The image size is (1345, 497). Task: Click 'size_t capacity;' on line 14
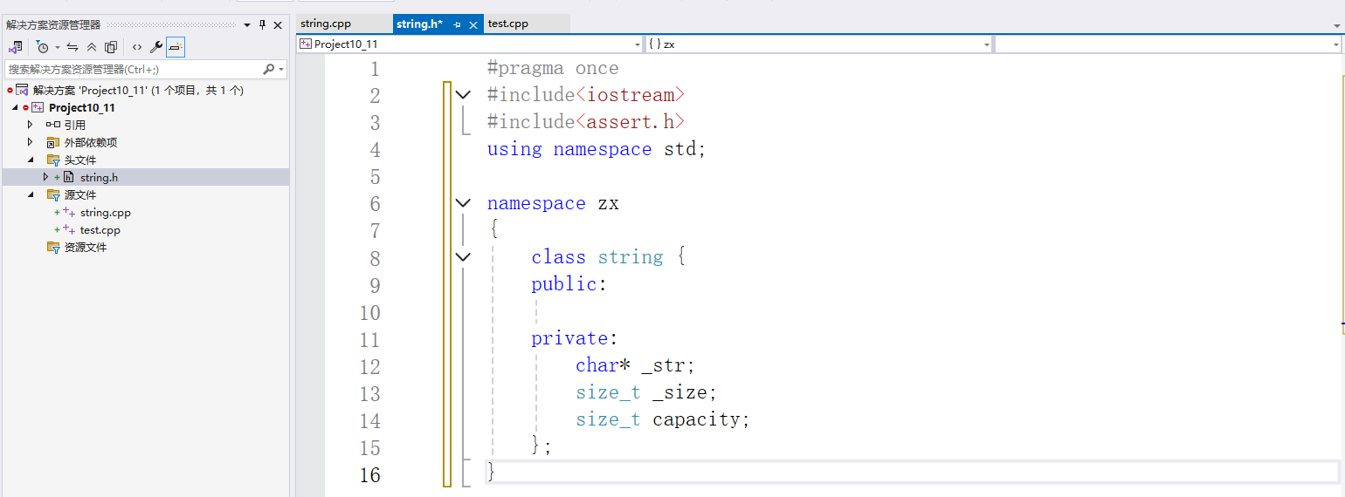[663, 420]
